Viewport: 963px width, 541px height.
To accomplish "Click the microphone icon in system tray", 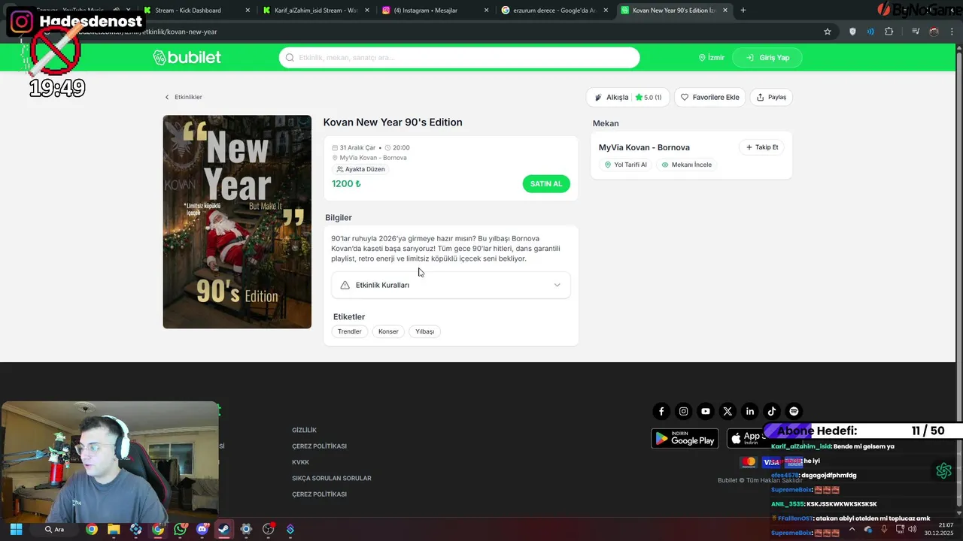I will [885, 529].
